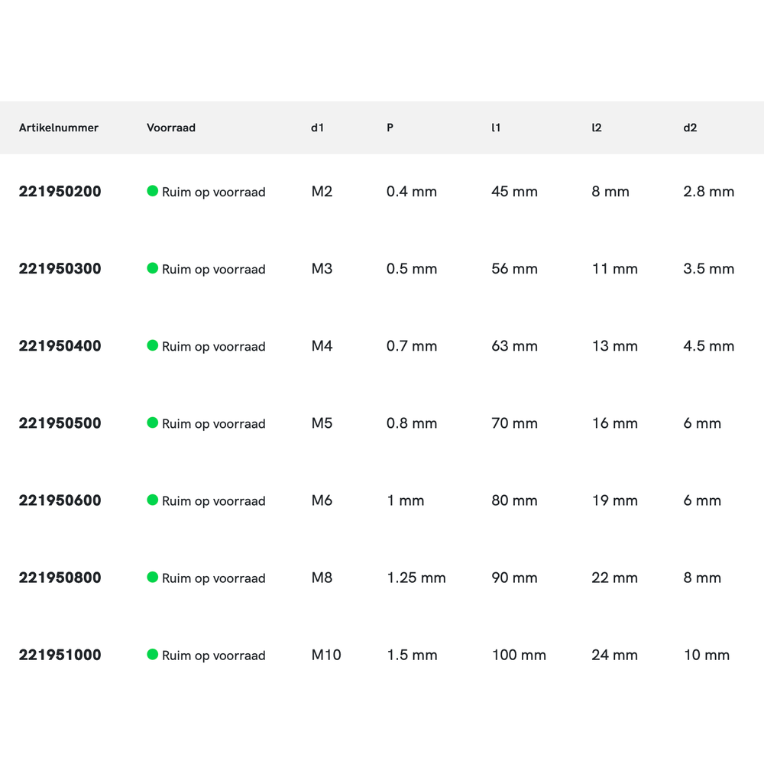Screen dimensions: 764x764
Task: Select the M6 thread size cell
Action: pos(322,500)
